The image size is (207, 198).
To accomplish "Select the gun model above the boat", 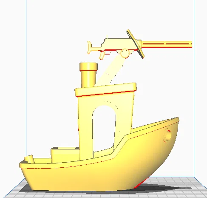I will click(139, 45).
